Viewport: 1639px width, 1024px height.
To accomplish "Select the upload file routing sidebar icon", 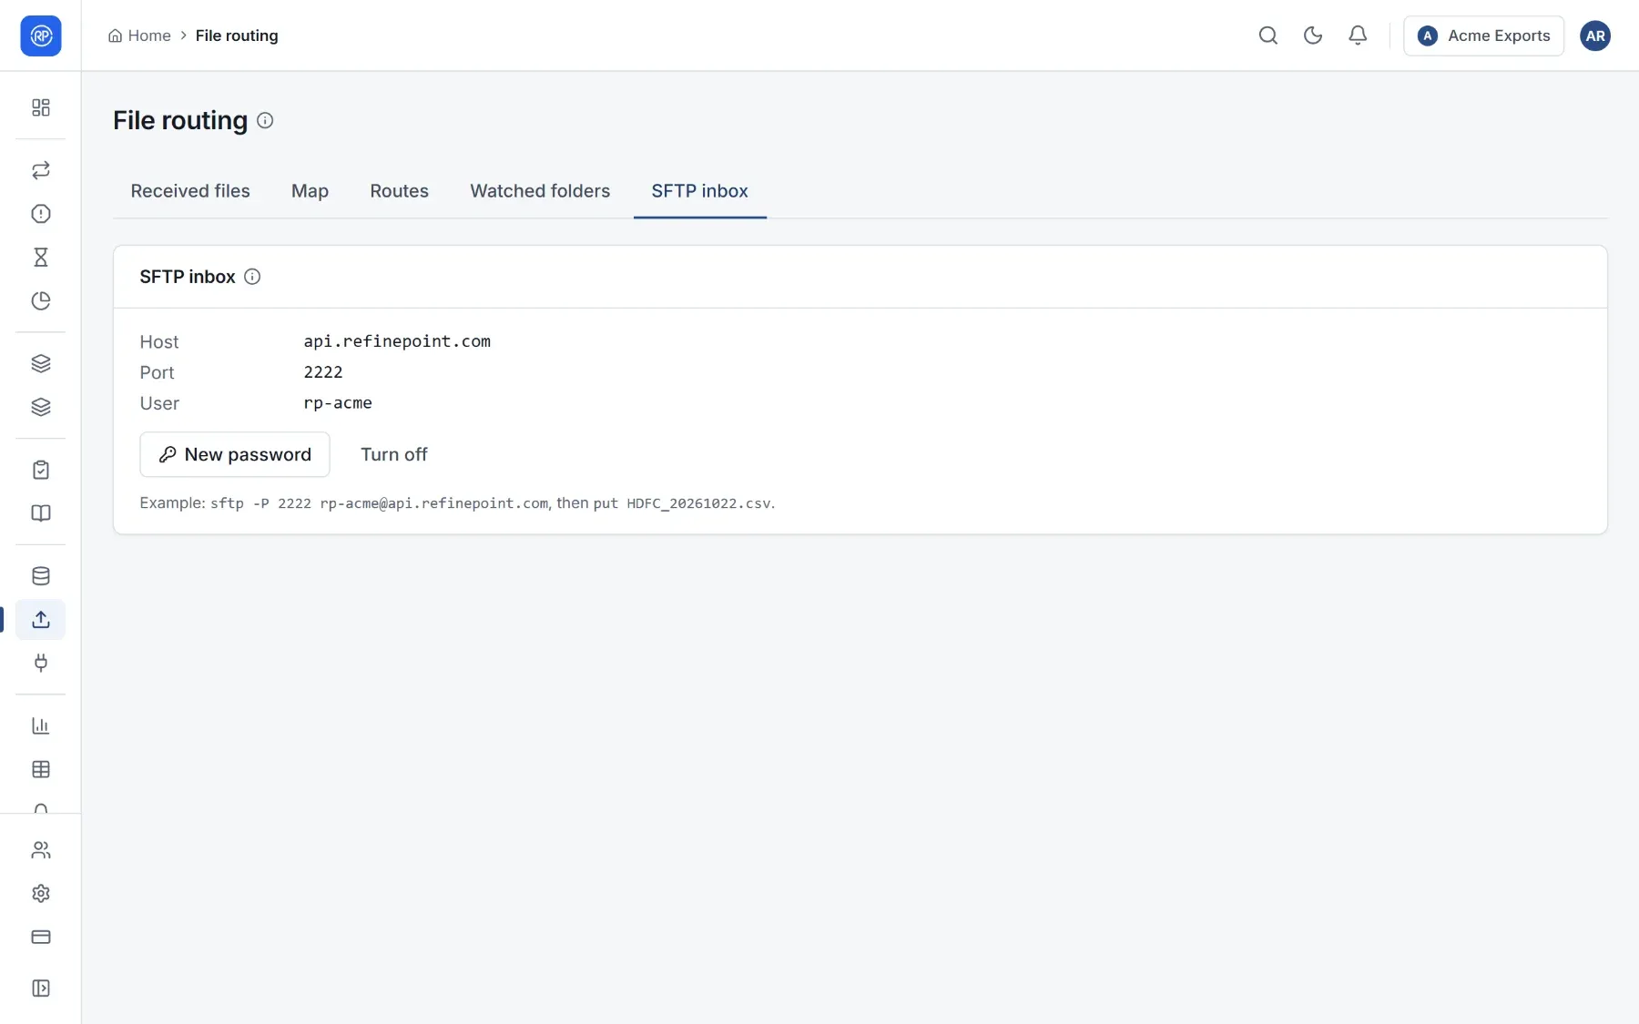I will 41,620.
